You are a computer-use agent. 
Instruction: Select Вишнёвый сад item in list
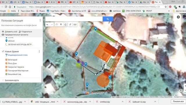coord(15,74)
